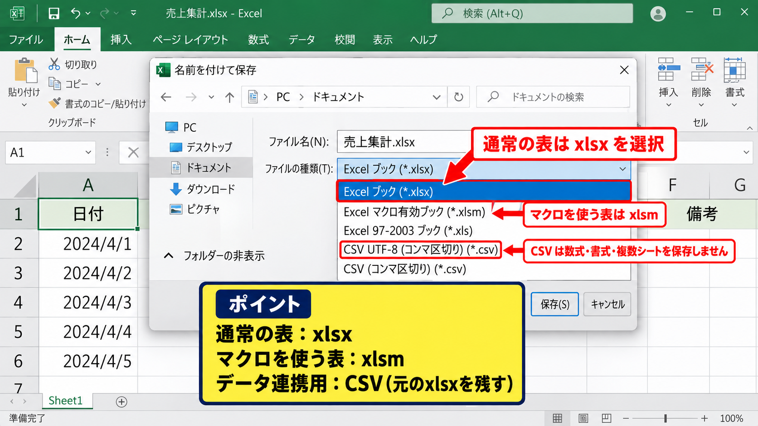Screen dimensions: 758x426
Task: Zoom out with the minus button
Action: (x=626, y=418)
